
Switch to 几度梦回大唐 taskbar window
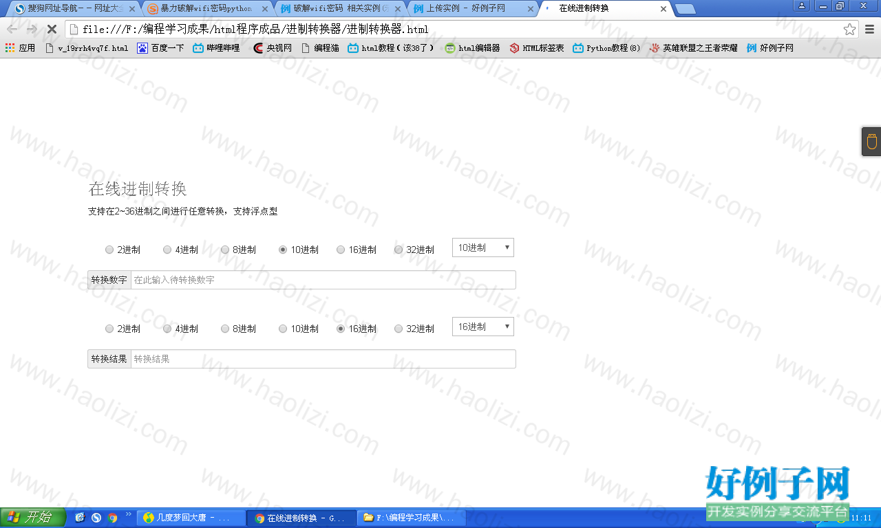pyautogui.click(x=191, y=518)
